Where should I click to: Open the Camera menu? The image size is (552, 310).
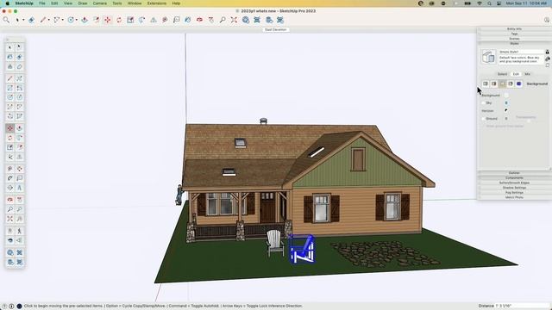[x=100, y=3]
